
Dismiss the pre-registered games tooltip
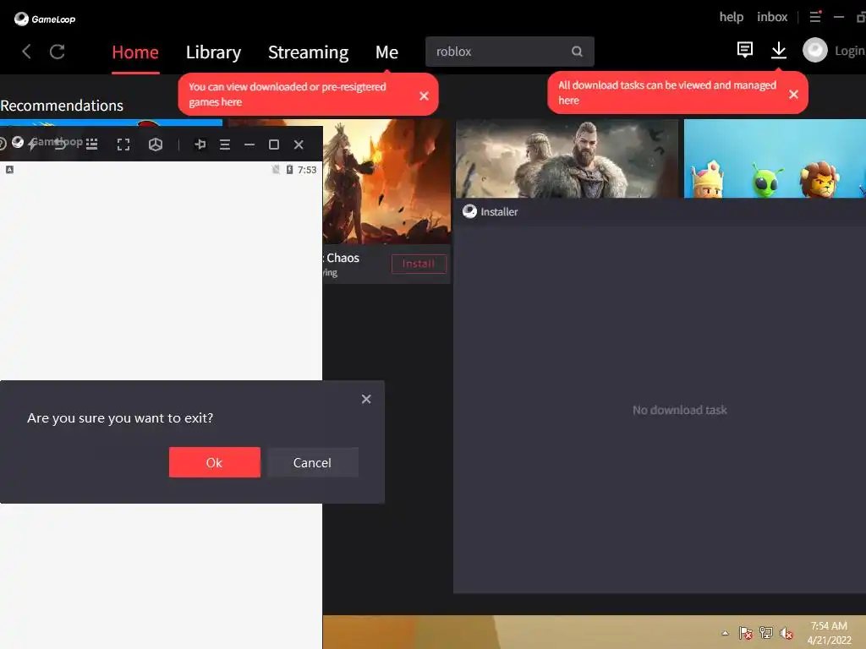pyautogui.click(x=425, y=95)
